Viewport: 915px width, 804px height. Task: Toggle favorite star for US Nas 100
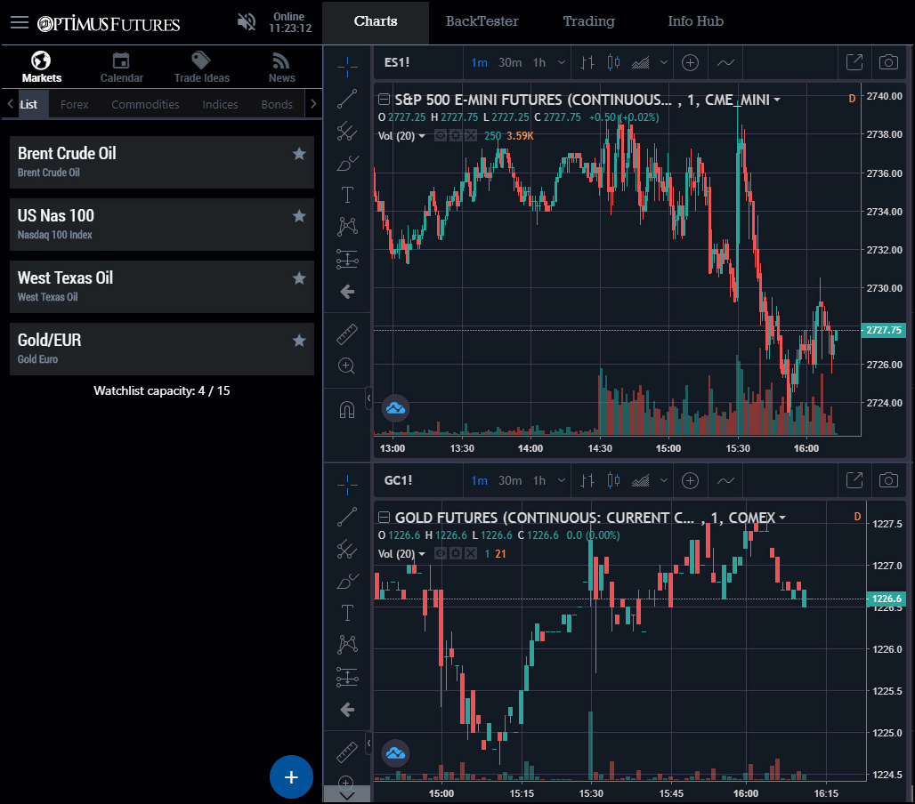click(299, 216)
